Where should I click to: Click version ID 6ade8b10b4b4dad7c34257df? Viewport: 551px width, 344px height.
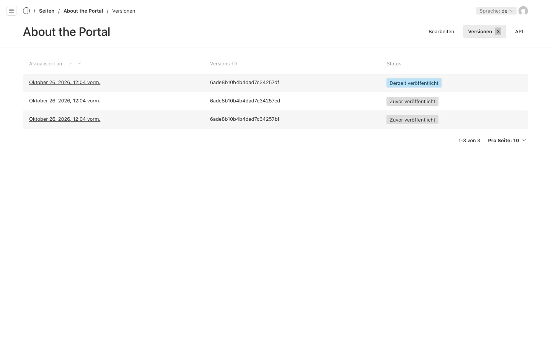(x=245, y=82)
